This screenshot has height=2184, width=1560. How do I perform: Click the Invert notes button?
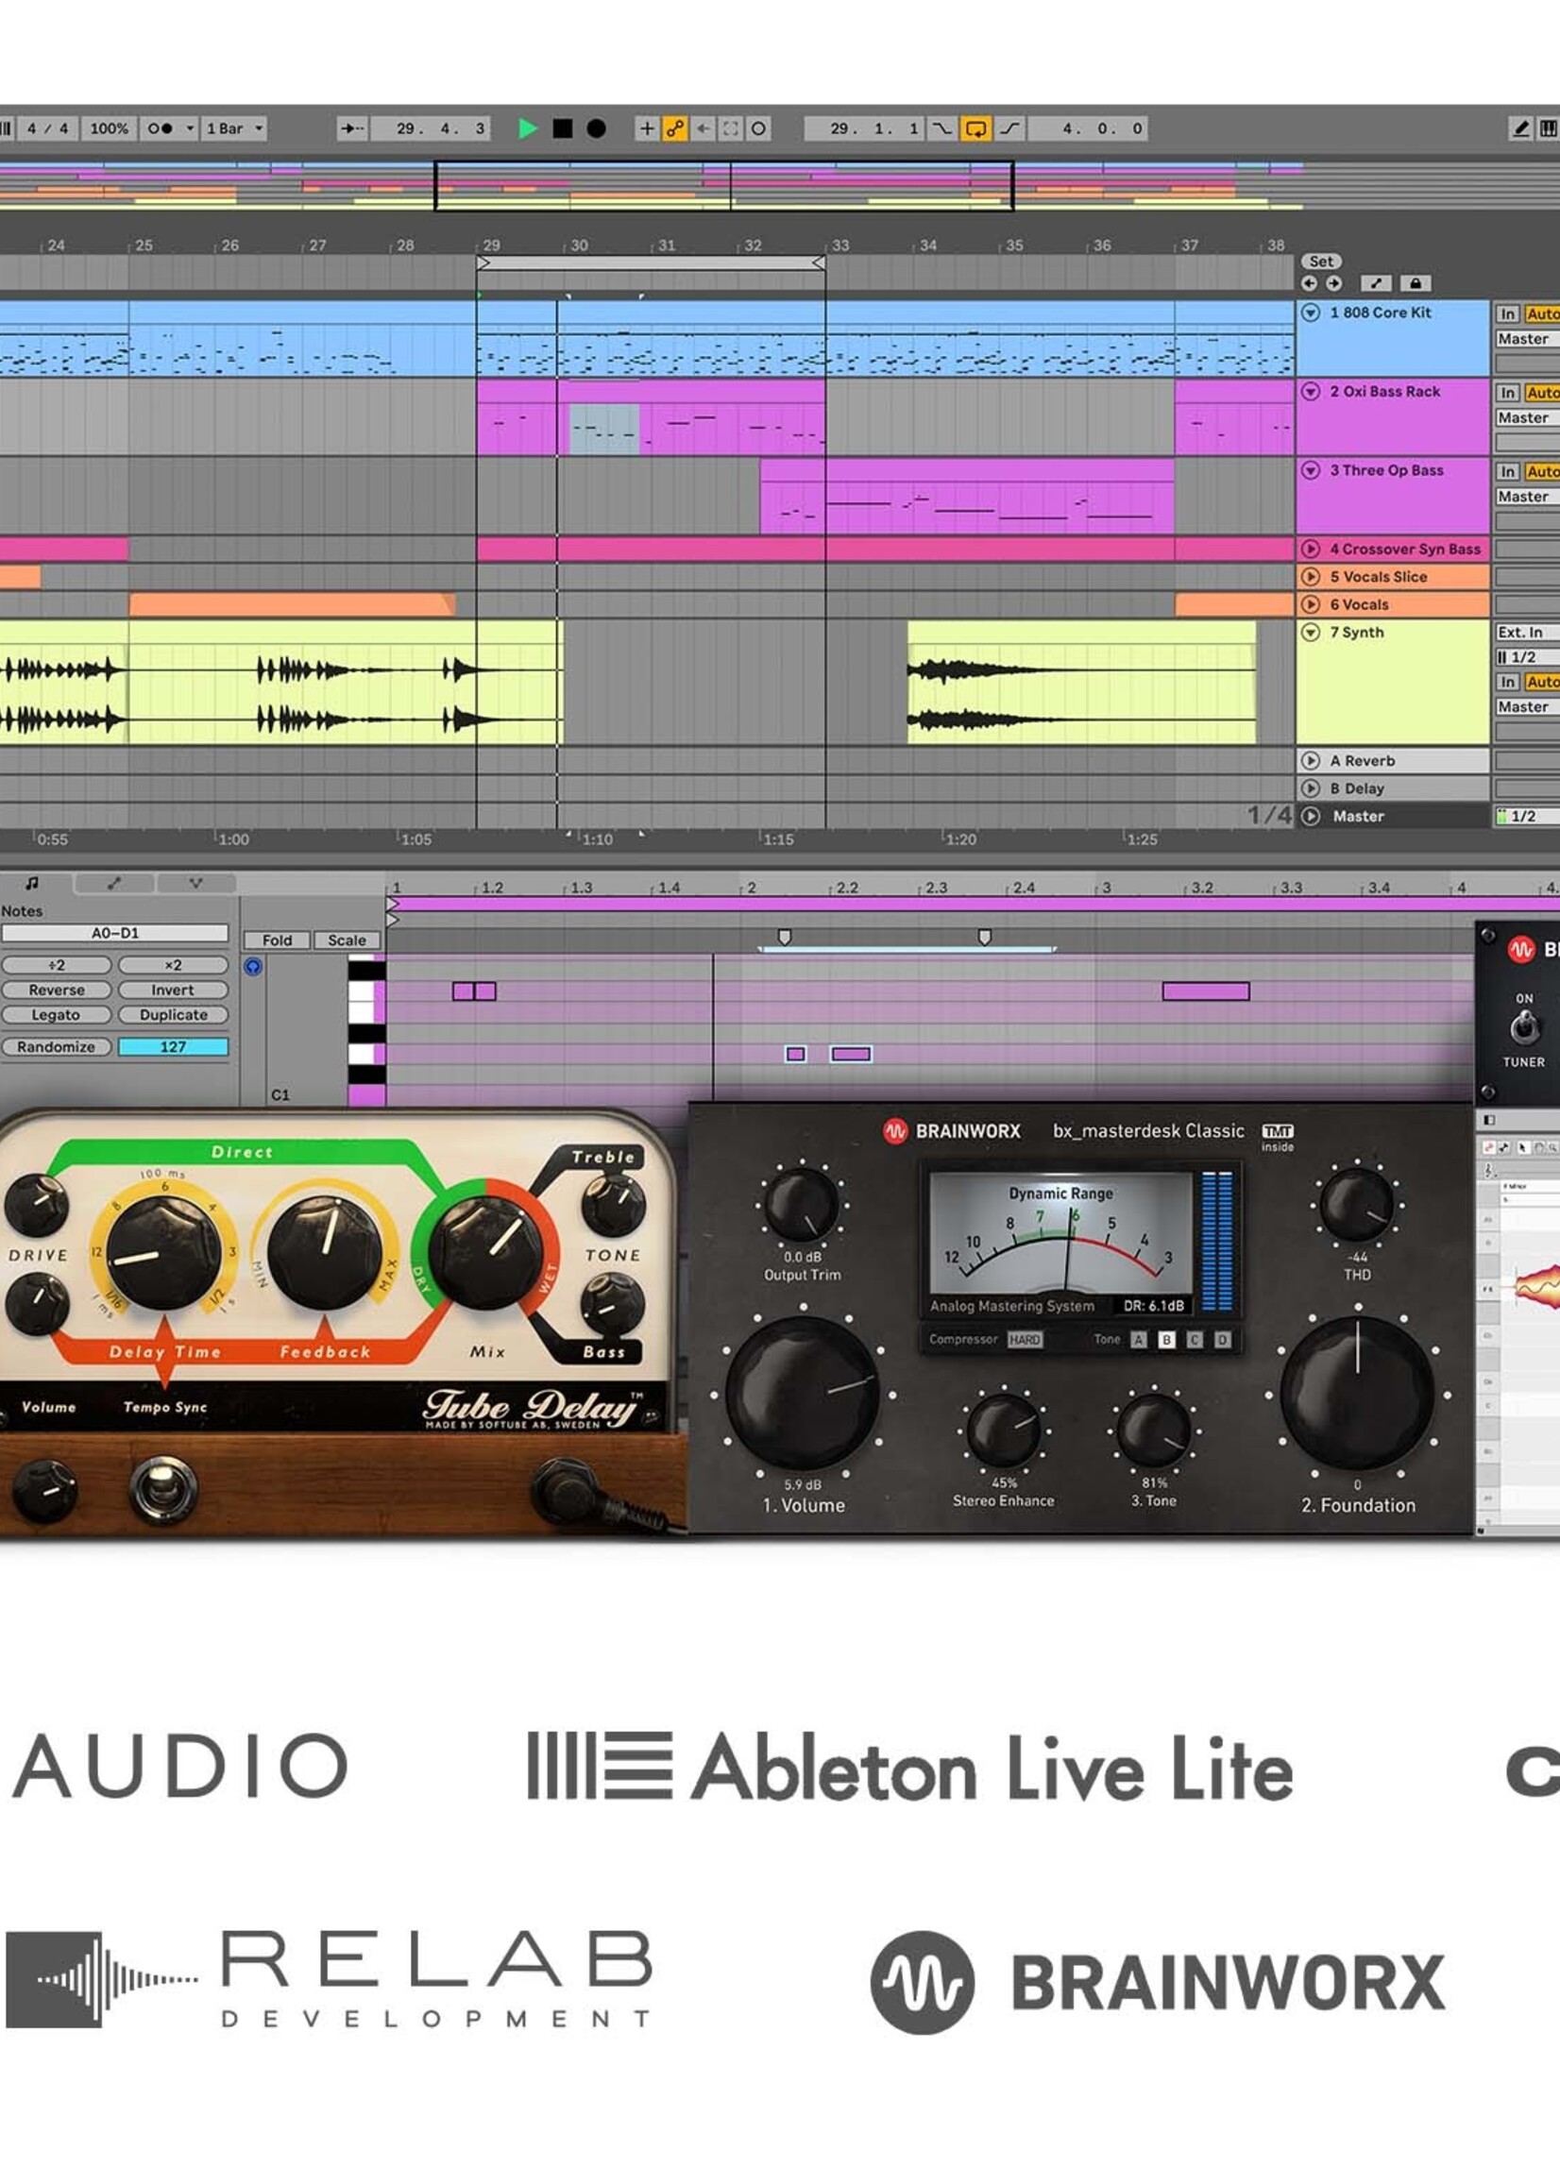(x=173, y=990)
